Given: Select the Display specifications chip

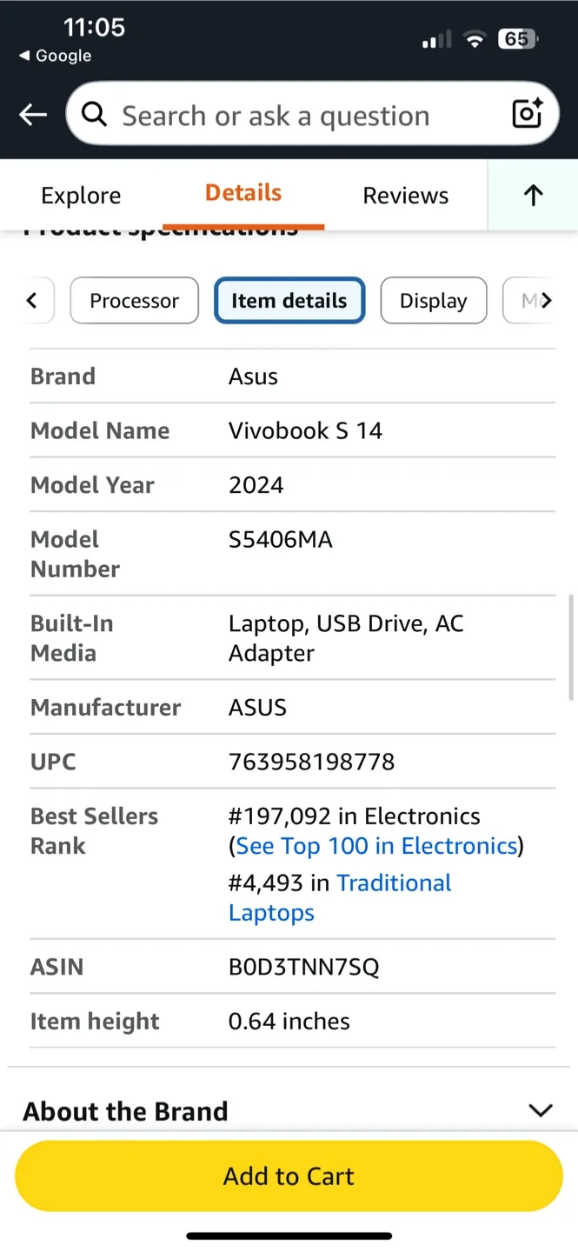Looking at the screenshot, I should click(433, 300).
